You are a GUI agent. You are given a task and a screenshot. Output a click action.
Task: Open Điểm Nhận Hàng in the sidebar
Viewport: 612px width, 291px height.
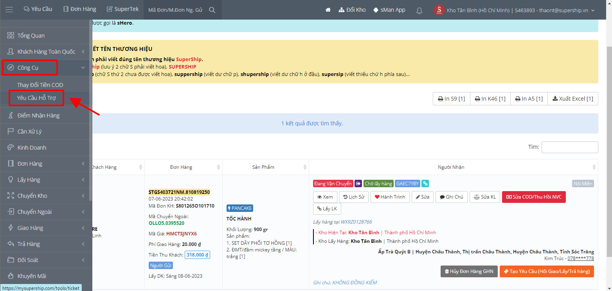[46, 116]
